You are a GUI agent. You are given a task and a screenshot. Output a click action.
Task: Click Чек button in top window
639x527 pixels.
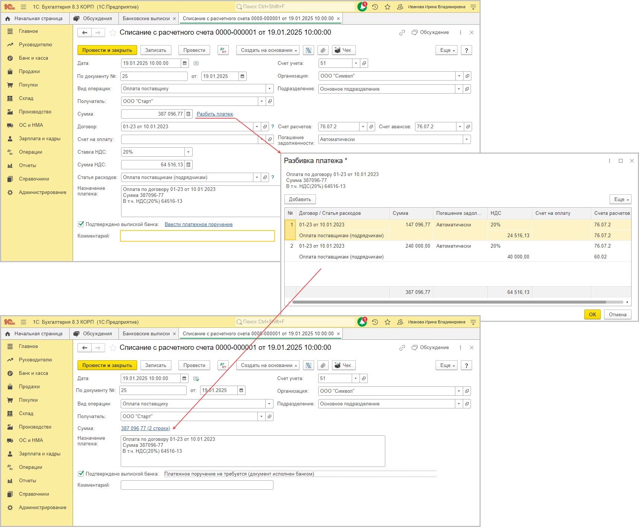[x=344, y=50]
